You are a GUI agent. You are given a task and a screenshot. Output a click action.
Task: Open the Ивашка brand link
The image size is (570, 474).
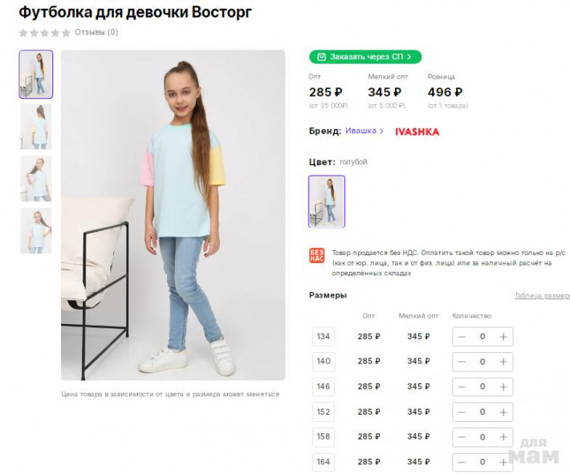364,131
